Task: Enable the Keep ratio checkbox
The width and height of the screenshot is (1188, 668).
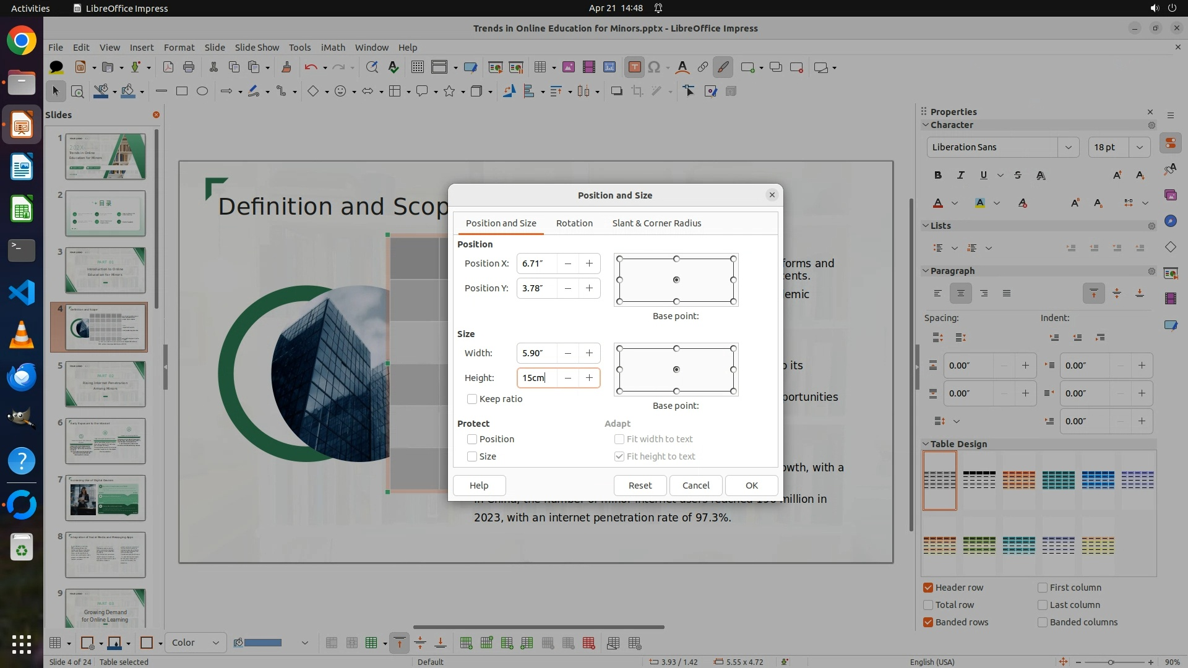Action: click(x=472, y=399)
